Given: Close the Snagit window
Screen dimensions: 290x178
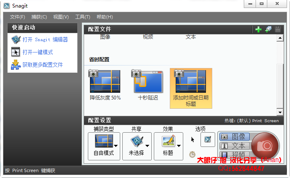Looking at the screenshot, I should pyautogui.click(x=277, y=4).
